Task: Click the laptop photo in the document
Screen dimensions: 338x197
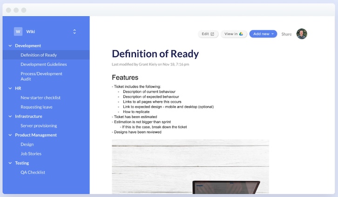Action: [x=190, y=166]
